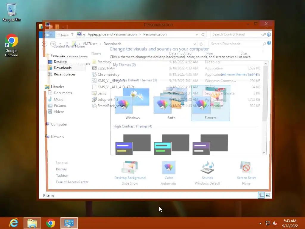The image size is (305, 229).
Task: Open the Taskbar link under See also
Action: click(x=62, y=175)
